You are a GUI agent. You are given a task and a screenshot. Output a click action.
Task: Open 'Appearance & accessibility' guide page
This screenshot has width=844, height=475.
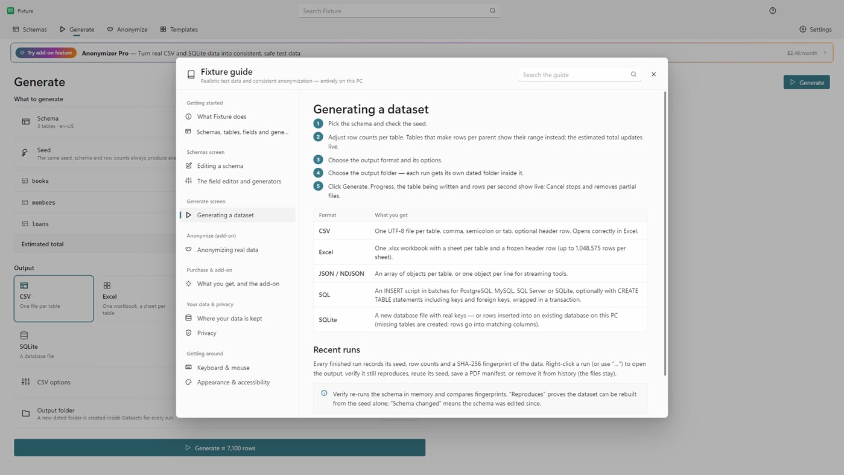click(238, 383)
